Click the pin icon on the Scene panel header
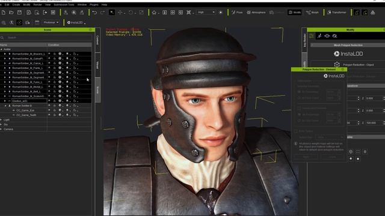The height and width of the screenshot is (216, 385). 90,29
